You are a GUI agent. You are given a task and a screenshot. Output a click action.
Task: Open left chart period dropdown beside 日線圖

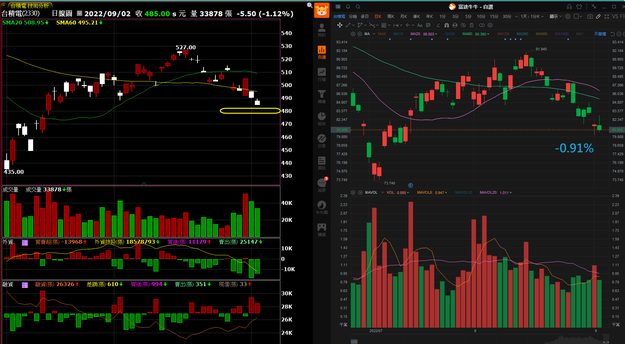[80, 13]
